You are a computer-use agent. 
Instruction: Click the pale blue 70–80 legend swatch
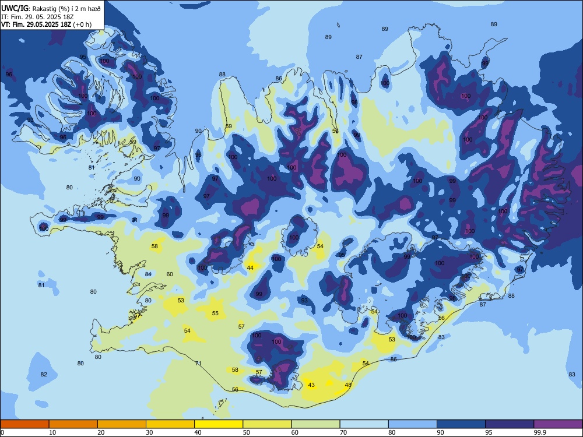coord(364,424)
